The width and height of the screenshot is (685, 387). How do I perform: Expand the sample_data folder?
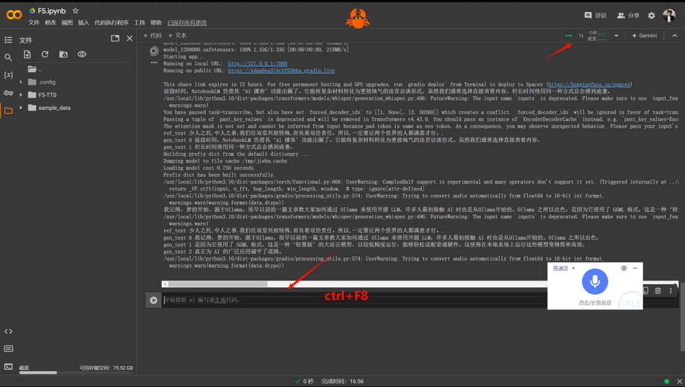coord(21,107)
